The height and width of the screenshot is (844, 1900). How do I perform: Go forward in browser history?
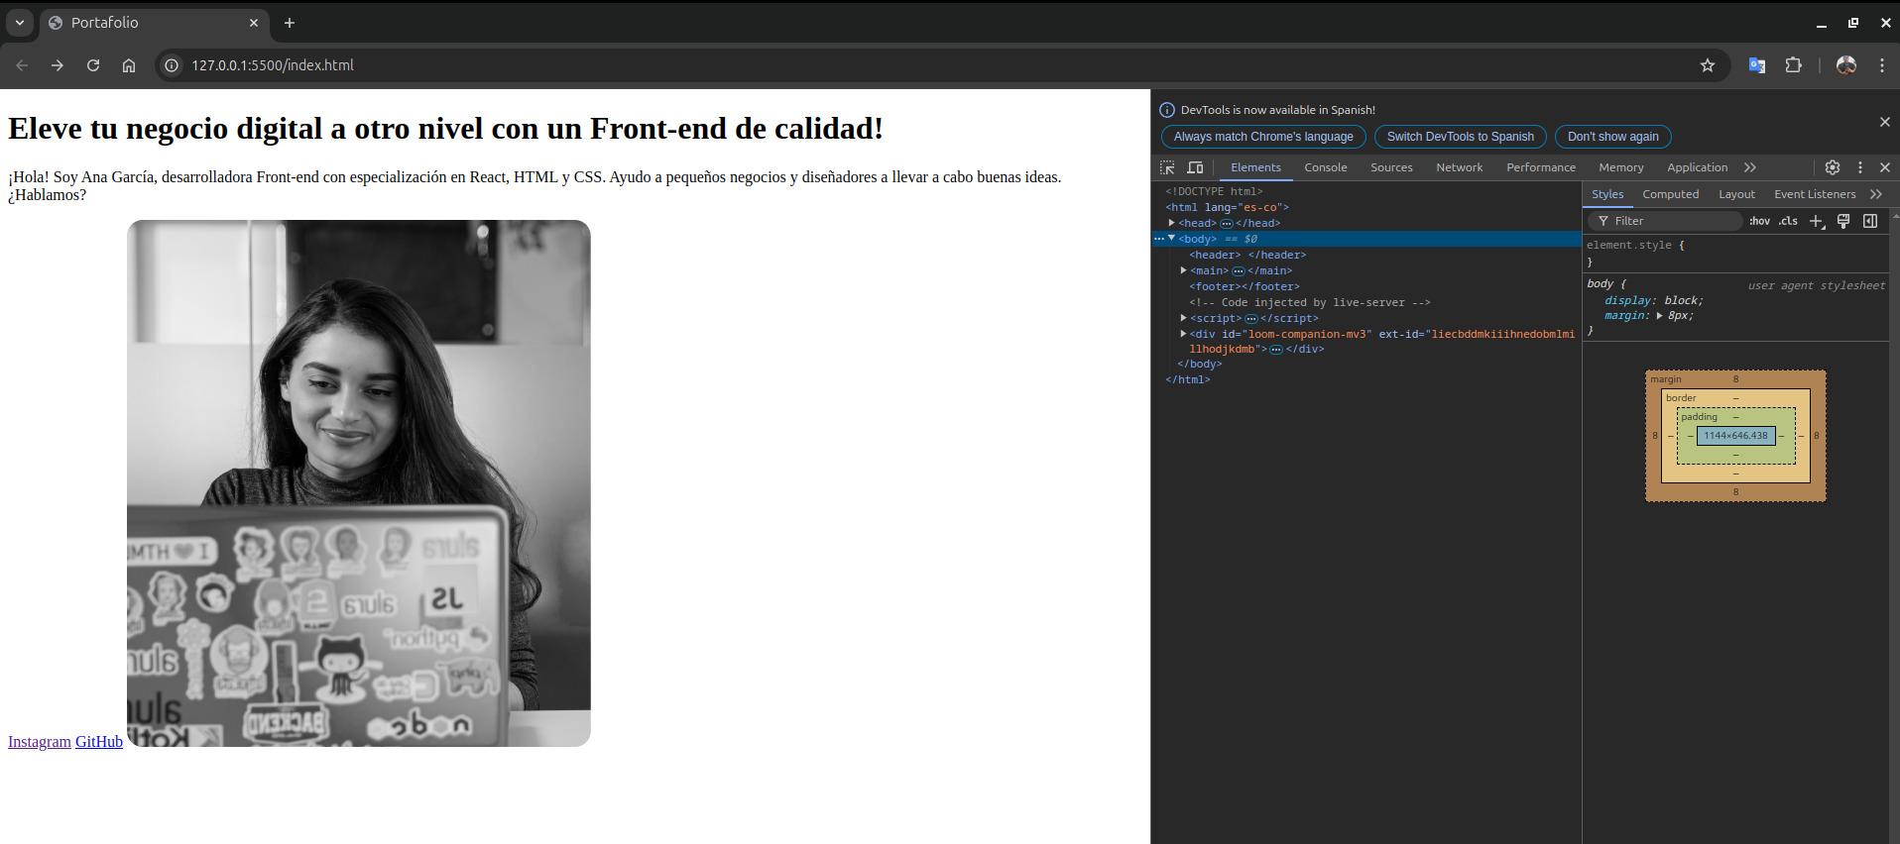(x=58, y=65)
